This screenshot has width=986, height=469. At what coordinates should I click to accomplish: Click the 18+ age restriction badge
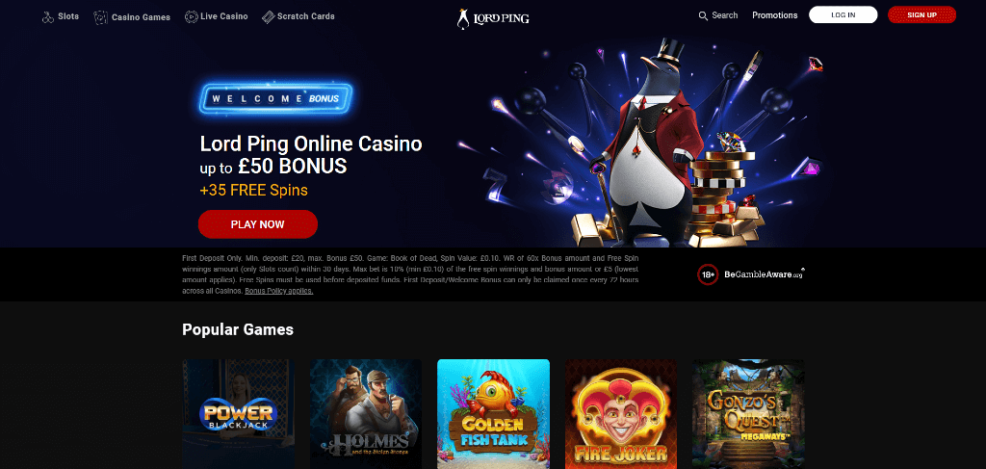(x=708, y=274)
